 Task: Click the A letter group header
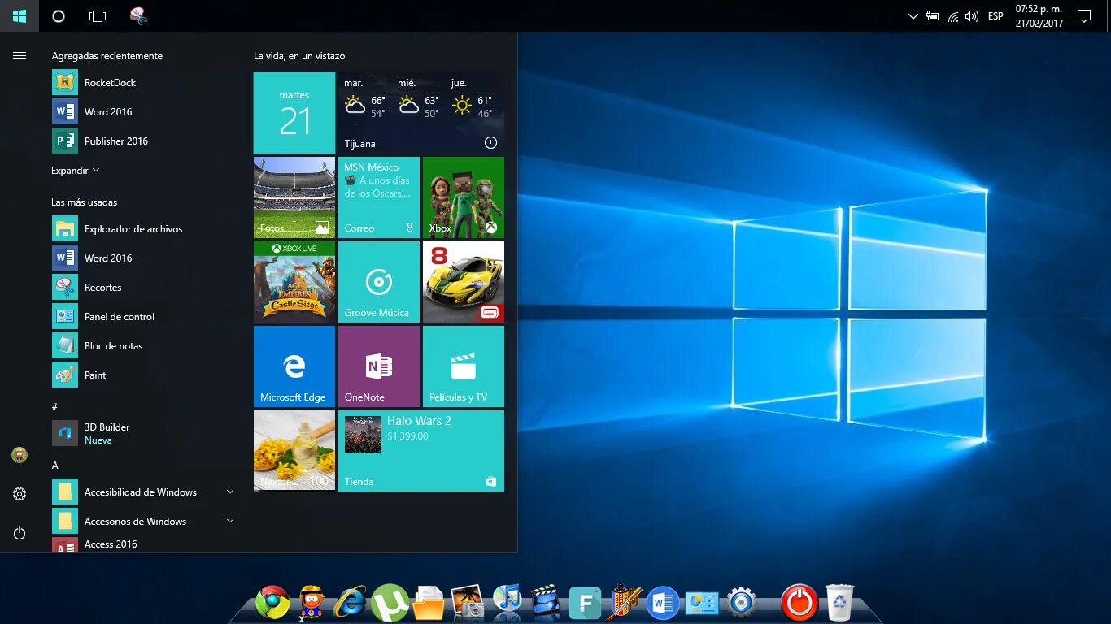point(54,466)
